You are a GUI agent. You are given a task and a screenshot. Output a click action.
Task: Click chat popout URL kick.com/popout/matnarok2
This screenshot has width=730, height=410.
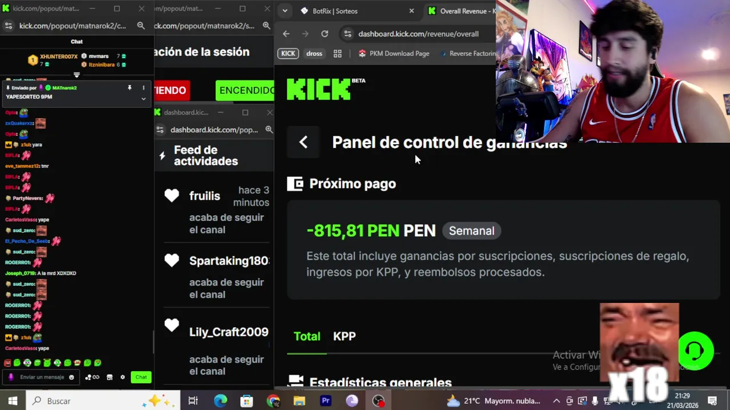coord(72,26)
